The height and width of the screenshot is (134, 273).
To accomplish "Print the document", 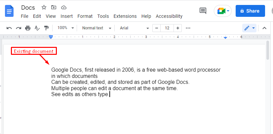I will point(28,28).
